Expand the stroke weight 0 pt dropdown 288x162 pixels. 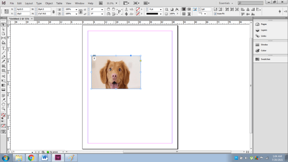(161, 9)
